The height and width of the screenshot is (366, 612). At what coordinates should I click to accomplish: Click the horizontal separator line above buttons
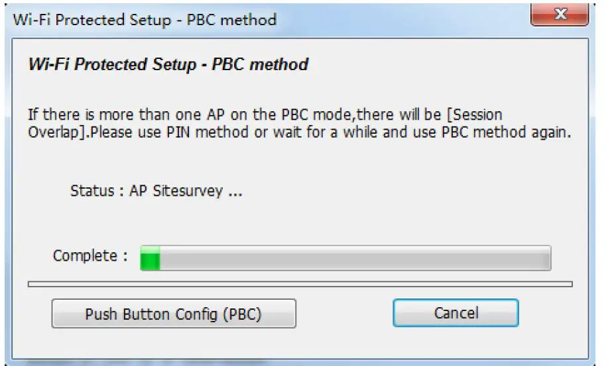300,285
